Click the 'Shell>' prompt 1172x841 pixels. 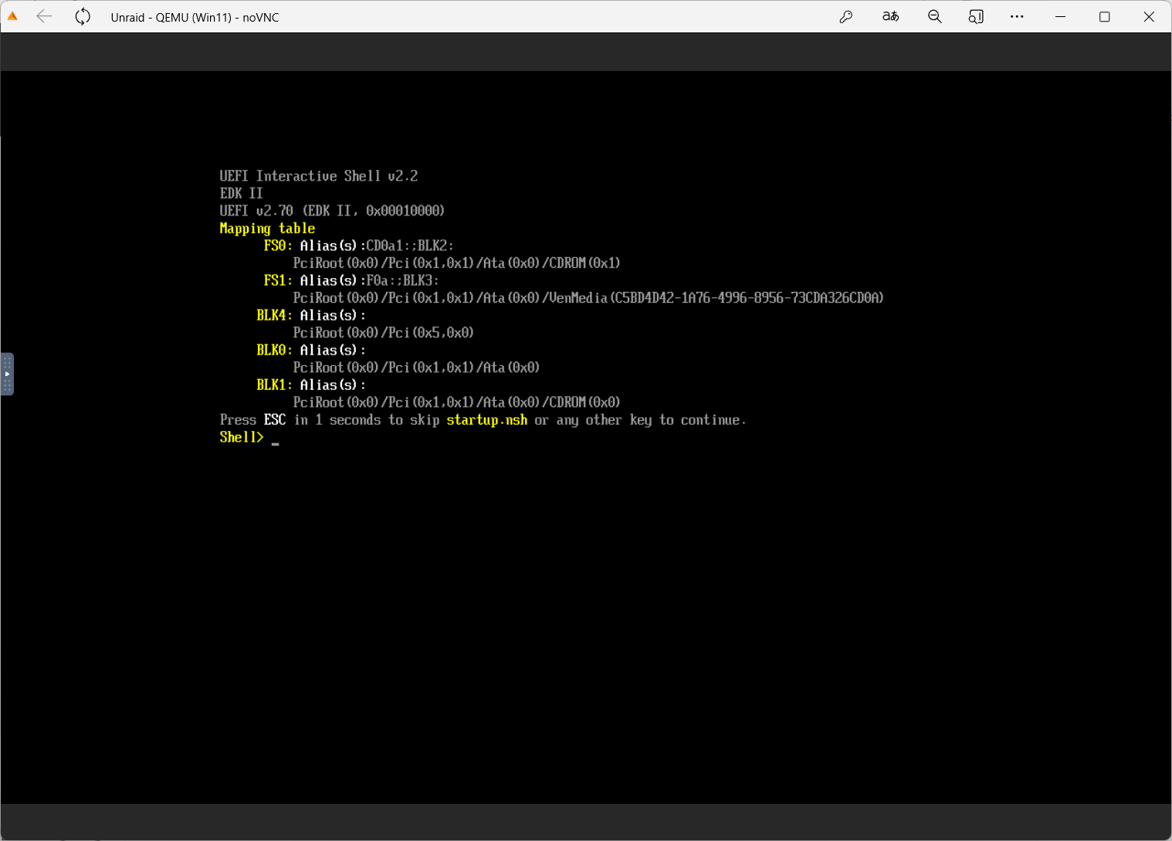click(242, 437)
